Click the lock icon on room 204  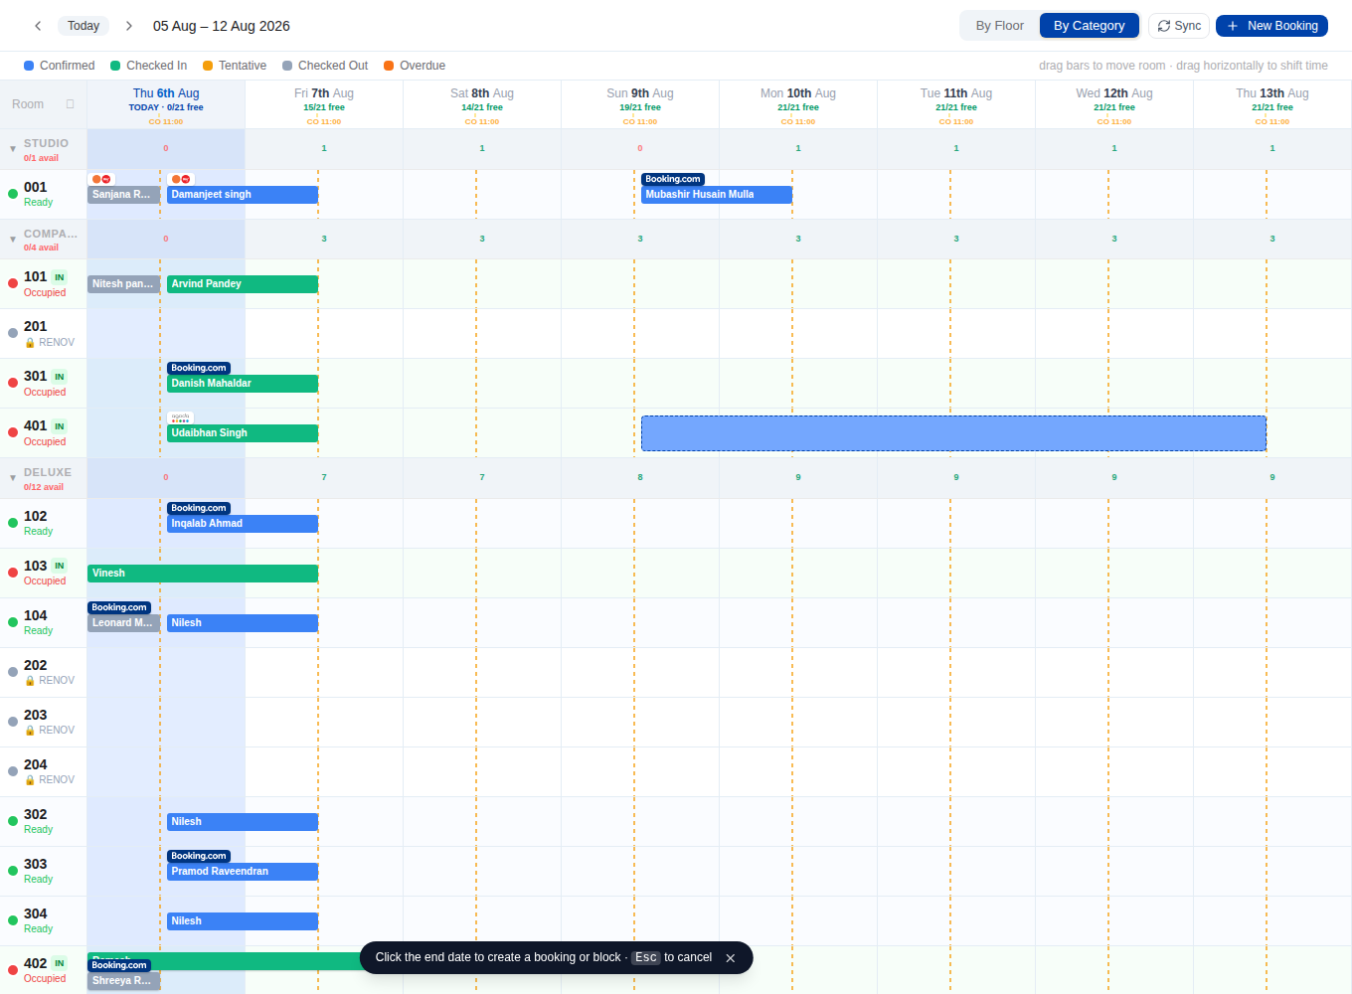coord(30,780)
